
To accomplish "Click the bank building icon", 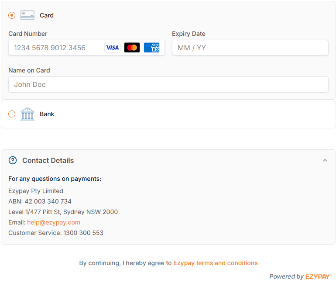I will (x=27, y=114).
